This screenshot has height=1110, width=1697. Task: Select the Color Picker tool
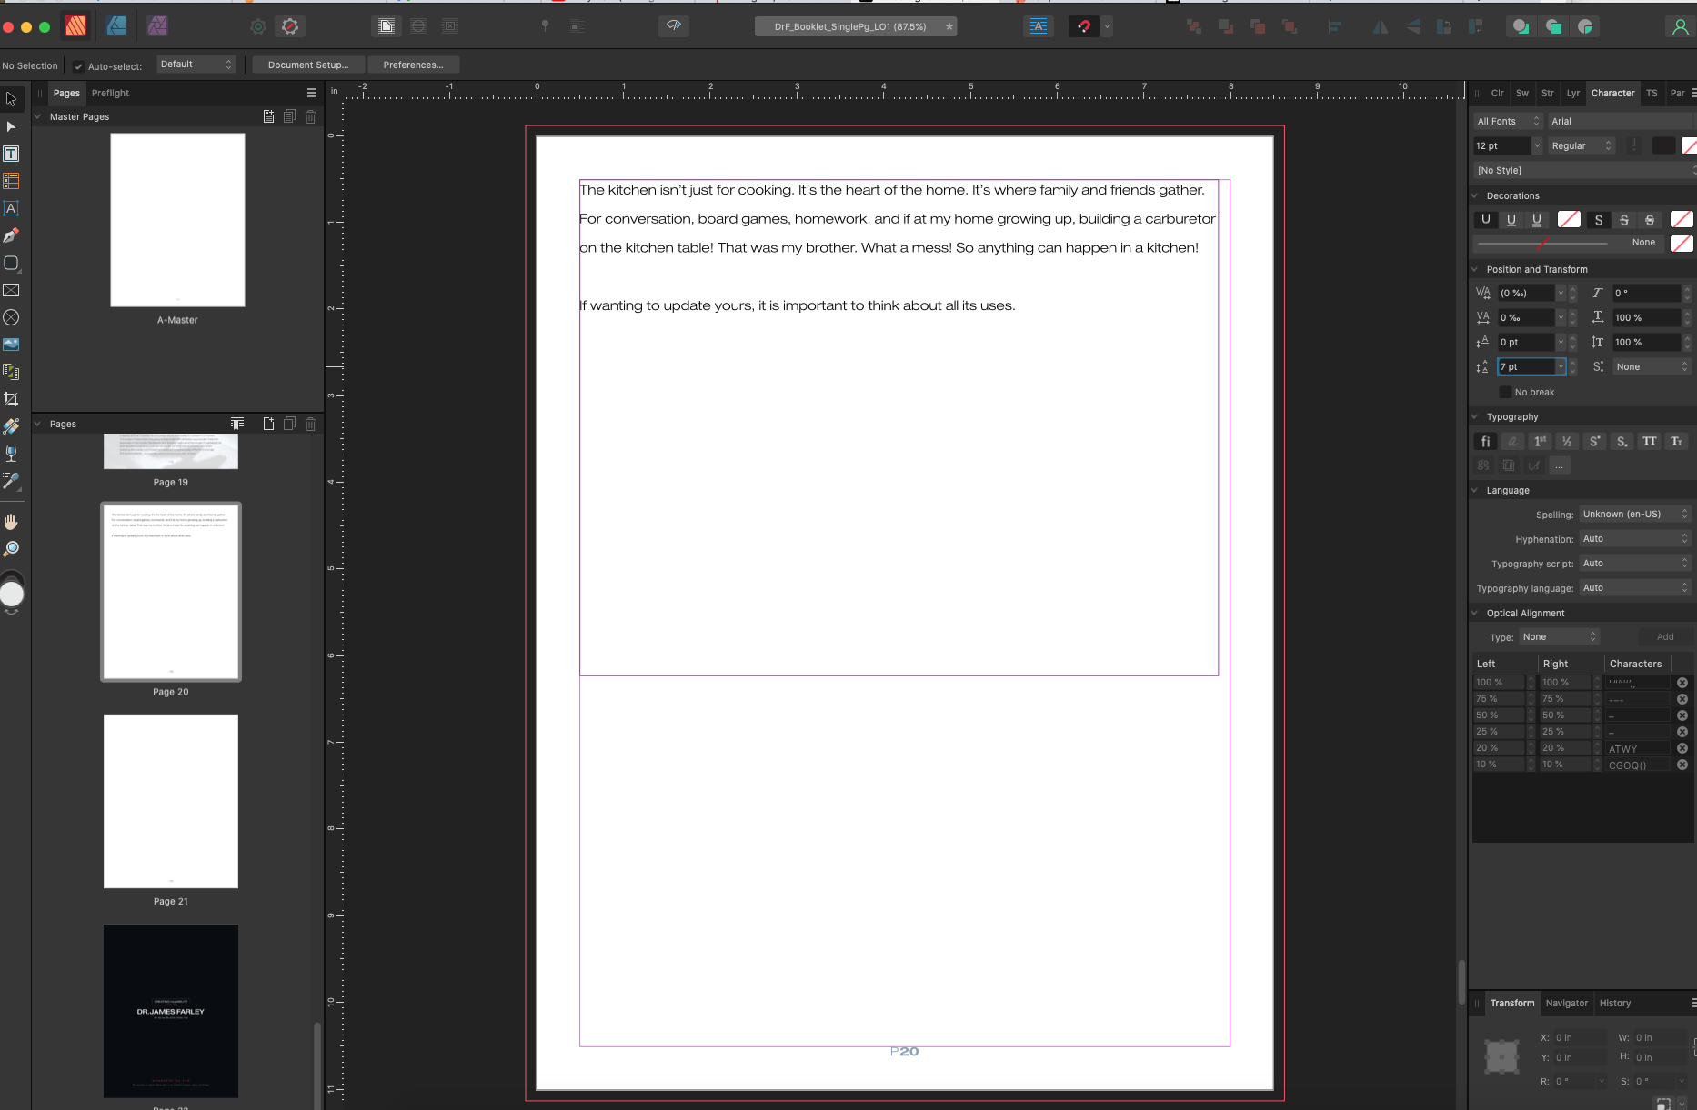(x=11, y=482)
